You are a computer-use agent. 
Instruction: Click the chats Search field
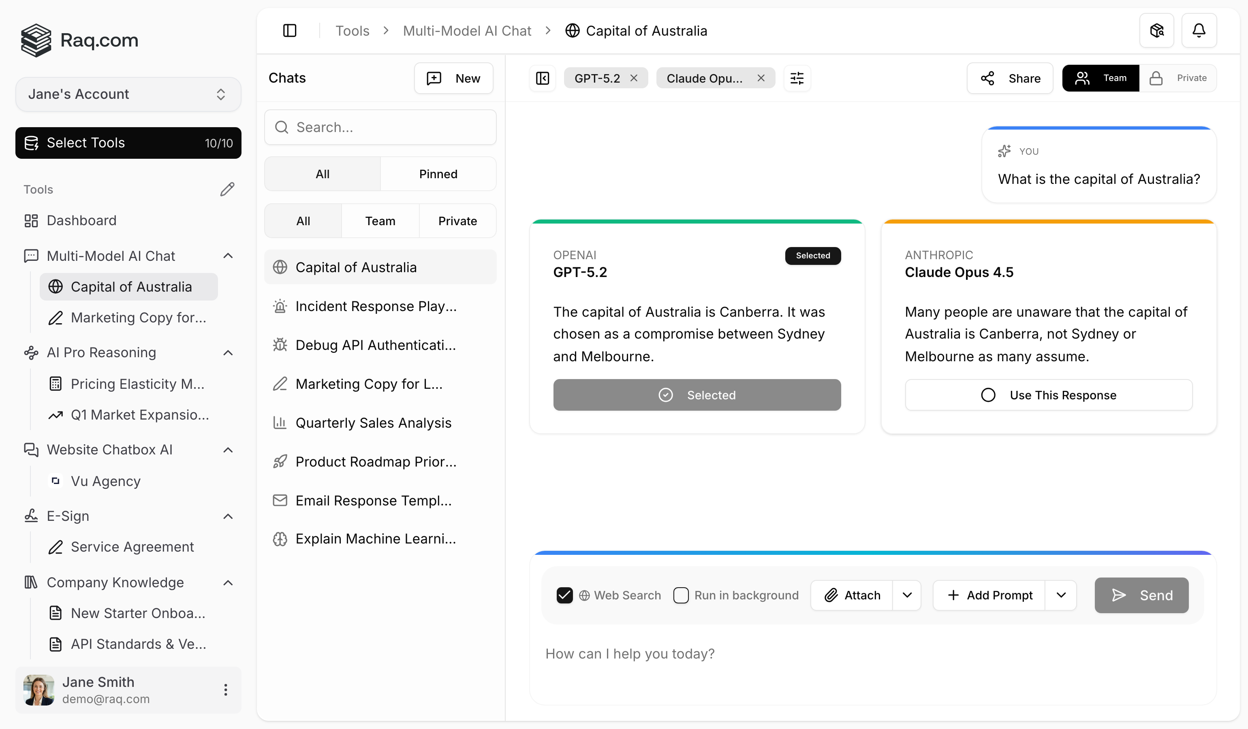pos(380,127)
